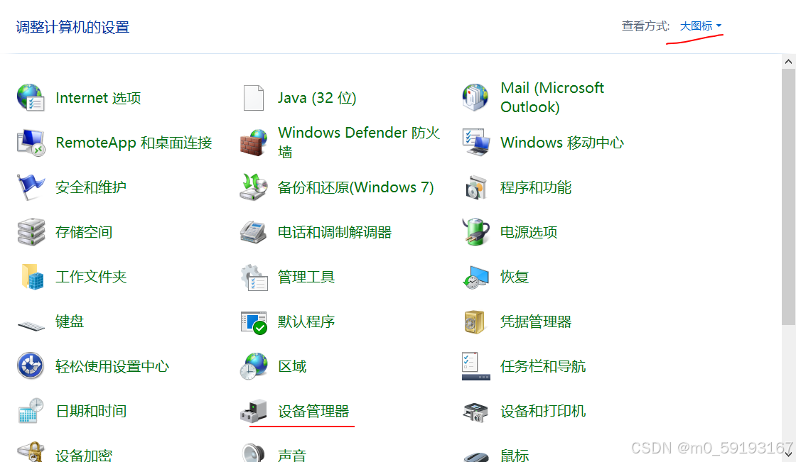Screen dimensions: 796x462
Task: Click the 恢复 text link
Action: [x=515, y=277]
